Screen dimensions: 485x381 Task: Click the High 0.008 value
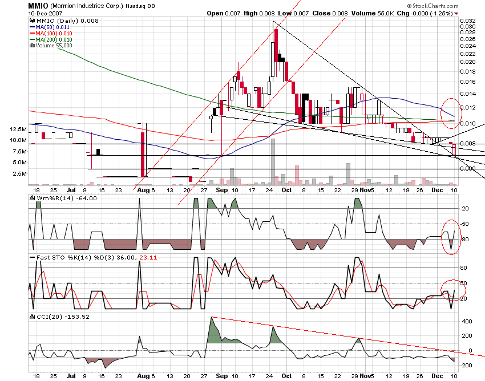[x=259, y=13]
